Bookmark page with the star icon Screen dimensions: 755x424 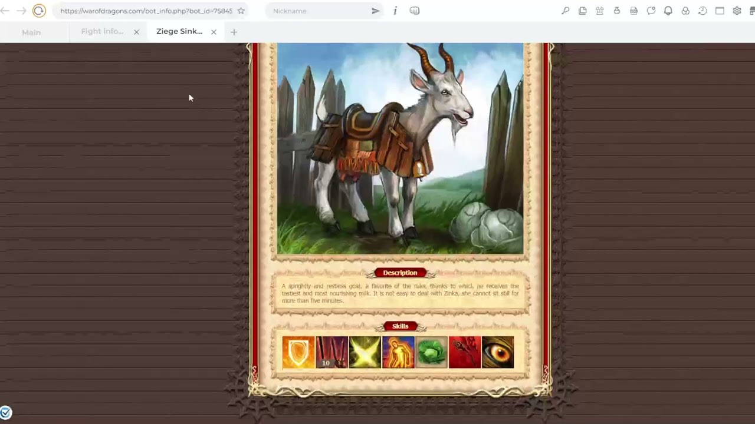[x=241, y=11]
